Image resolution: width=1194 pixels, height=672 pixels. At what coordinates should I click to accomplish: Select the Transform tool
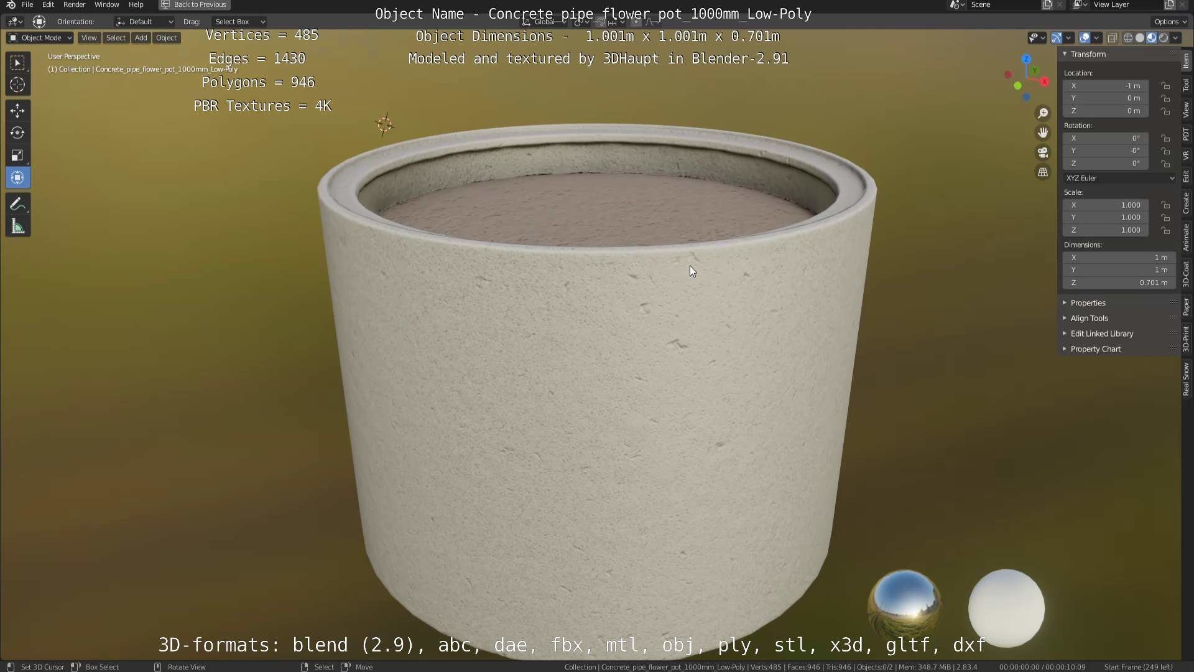pyautogui.click(x=17, y=178)
